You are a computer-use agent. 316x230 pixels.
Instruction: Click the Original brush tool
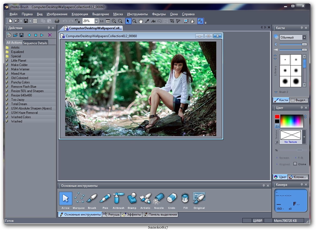[199, 199]
